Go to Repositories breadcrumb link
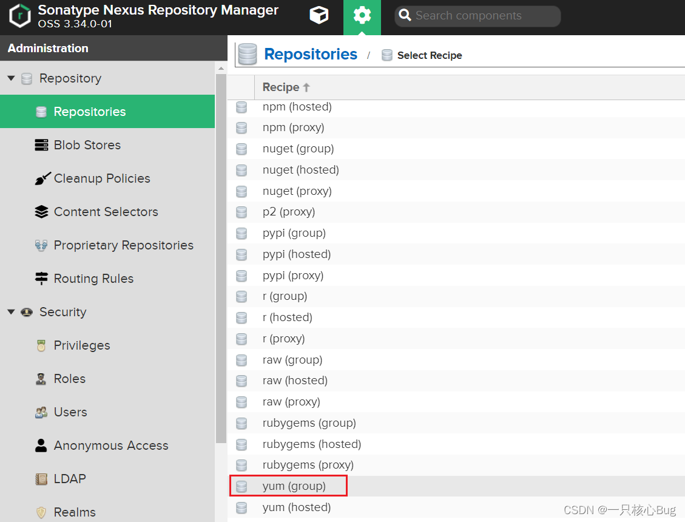This screenshot has width=685, height=522. (311, 54)
